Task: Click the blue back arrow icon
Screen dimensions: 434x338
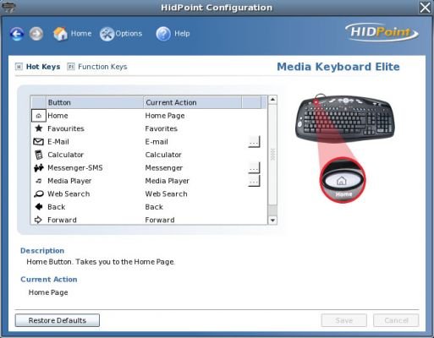Action: [x=17, y=34]
